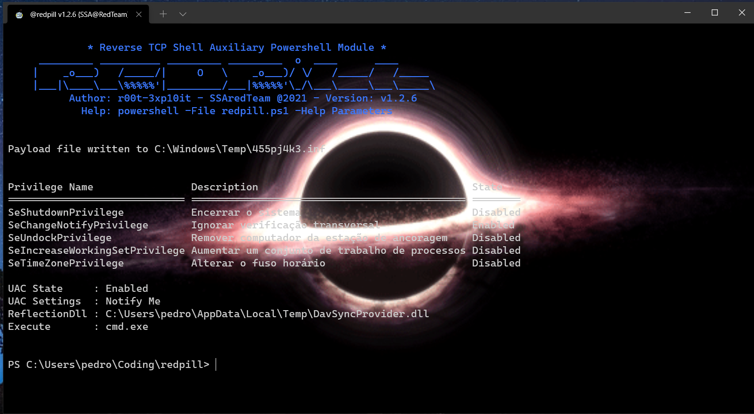Click the UAC State Enabled line
The height and width of the screenshot is (414, 754).
click(x=78, y=289)
